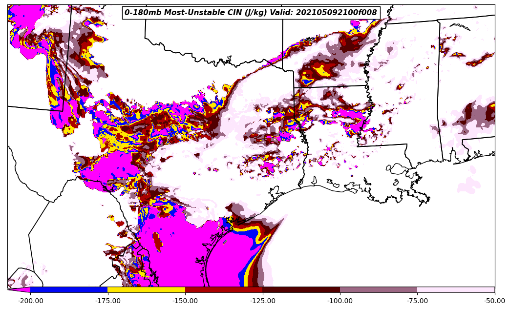The height and width of the screenshot is (309, 510).
Task: Choose the pale pink colorbar segment
Action: pos(456,289)
